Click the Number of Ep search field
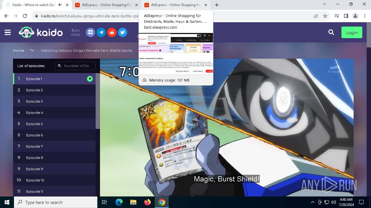This screenshot has width=371, height=208. tap(75, 66)
